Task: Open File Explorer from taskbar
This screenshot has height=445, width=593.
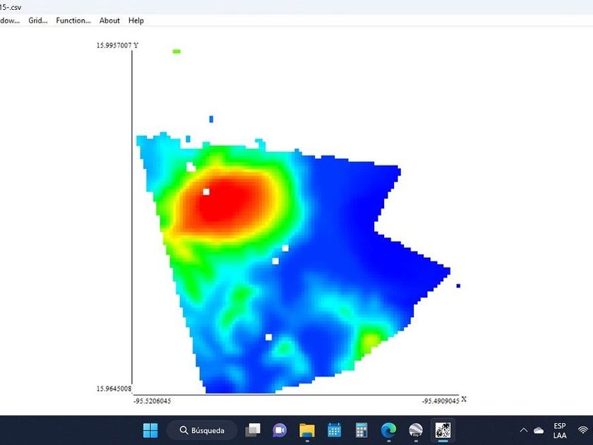Action: coord(307,430)
